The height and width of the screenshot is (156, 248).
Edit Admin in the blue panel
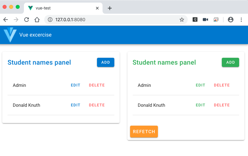[75, 86]
